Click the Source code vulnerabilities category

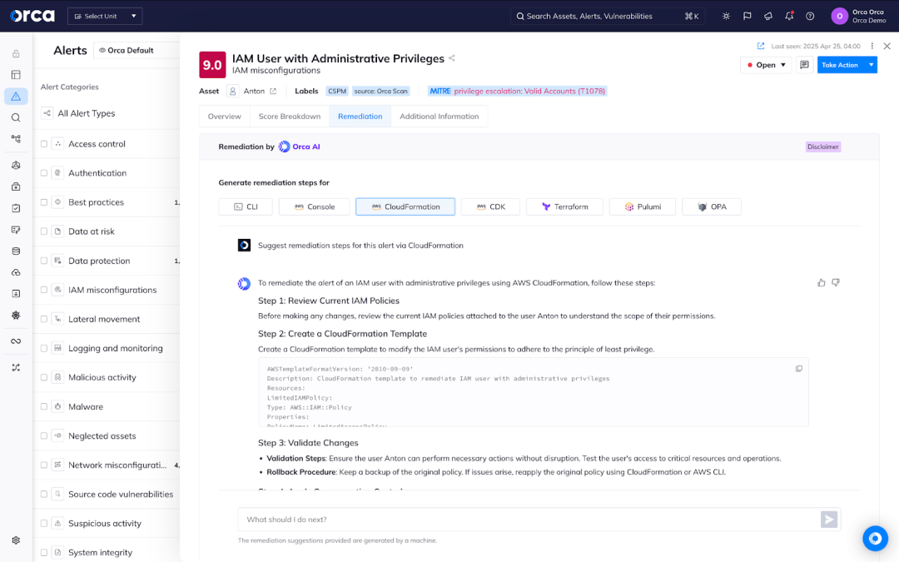121,495
